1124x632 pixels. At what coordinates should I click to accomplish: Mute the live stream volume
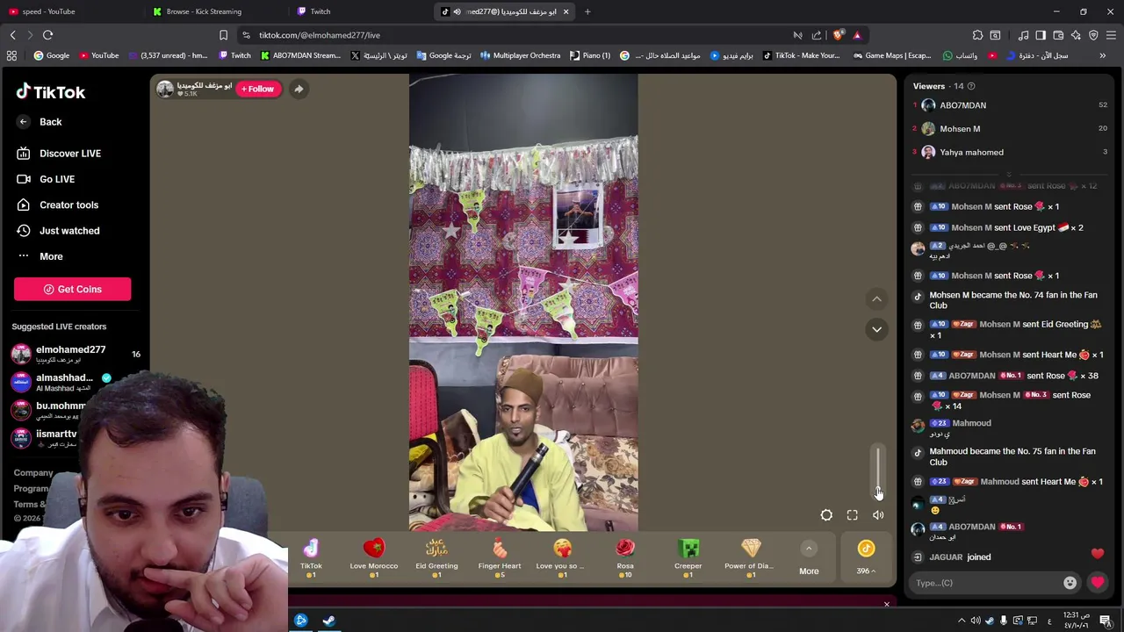(x=878, y=515)
